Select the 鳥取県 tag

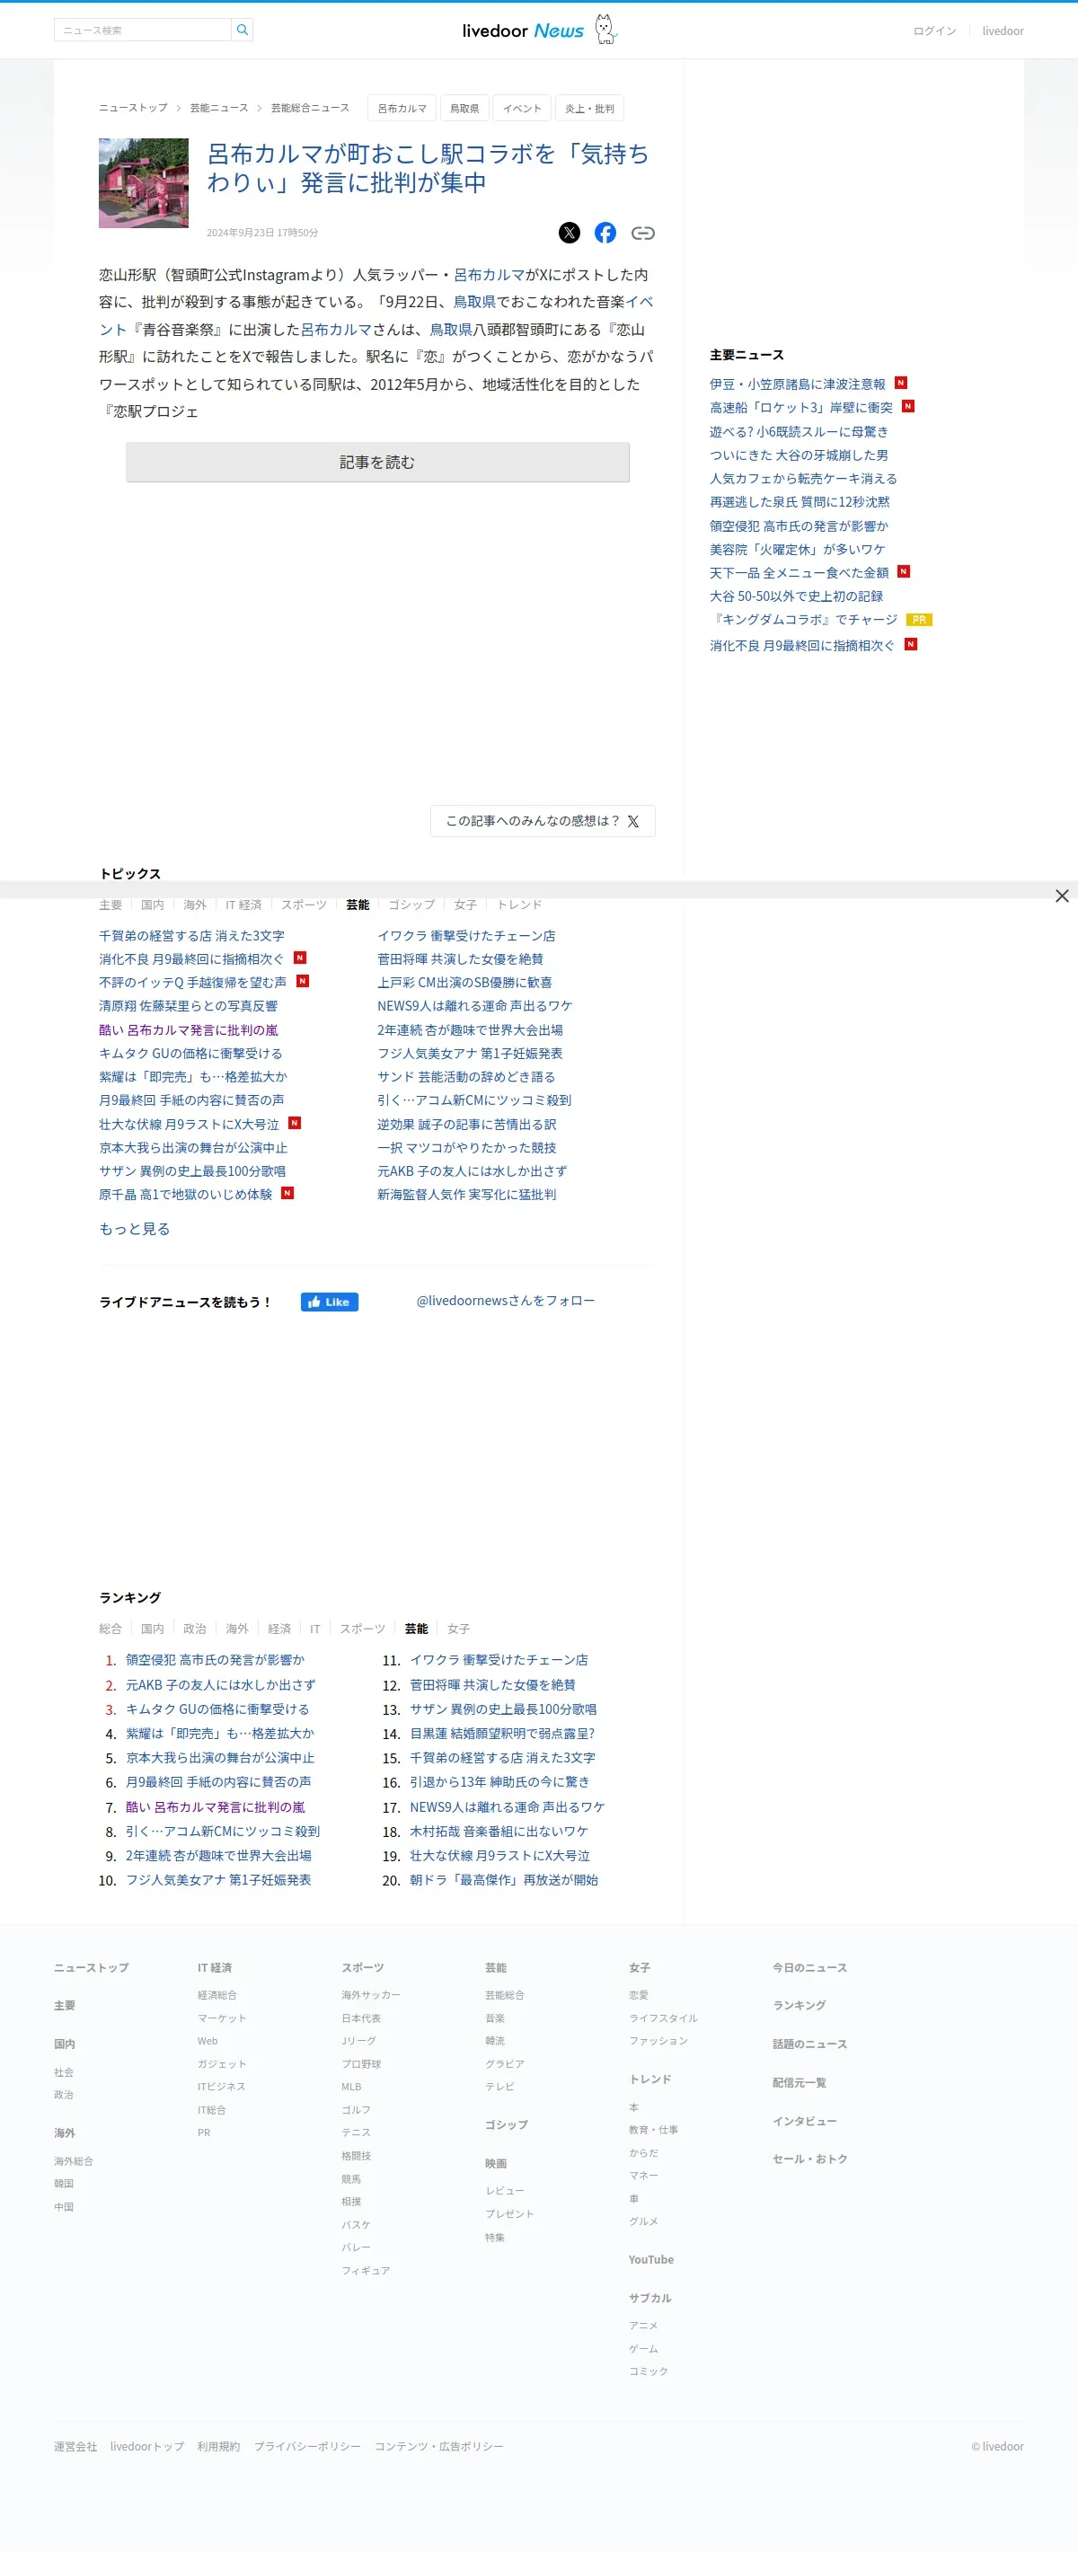point(464,108)
